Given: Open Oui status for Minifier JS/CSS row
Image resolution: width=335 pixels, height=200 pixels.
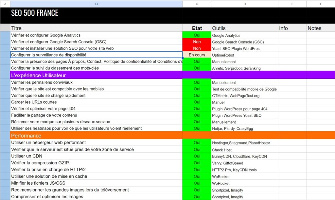Looking at the screenshot, I should pos(197,183).
